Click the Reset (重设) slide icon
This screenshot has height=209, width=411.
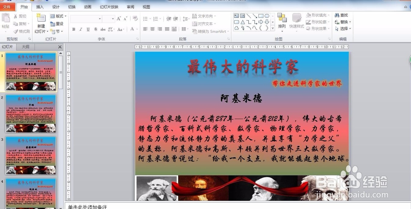[x=53, y=24]
